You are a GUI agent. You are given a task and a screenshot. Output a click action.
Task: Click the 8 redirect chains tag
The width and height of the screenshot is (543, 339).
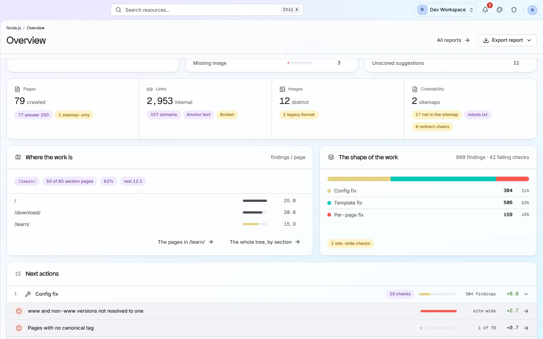click(x=433, y=127)
